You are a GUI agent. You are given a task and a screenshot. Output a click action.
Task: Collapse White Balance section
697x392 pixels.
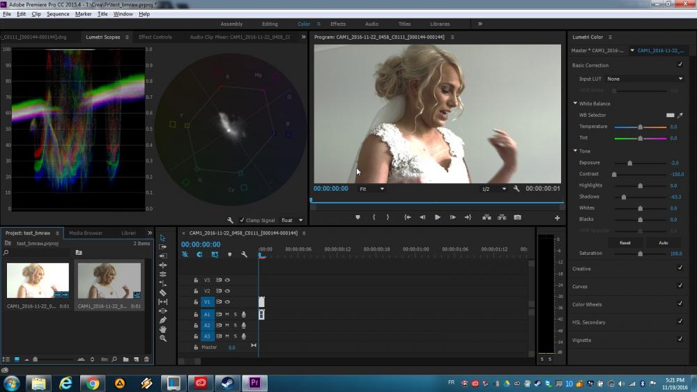pos(575,104)
